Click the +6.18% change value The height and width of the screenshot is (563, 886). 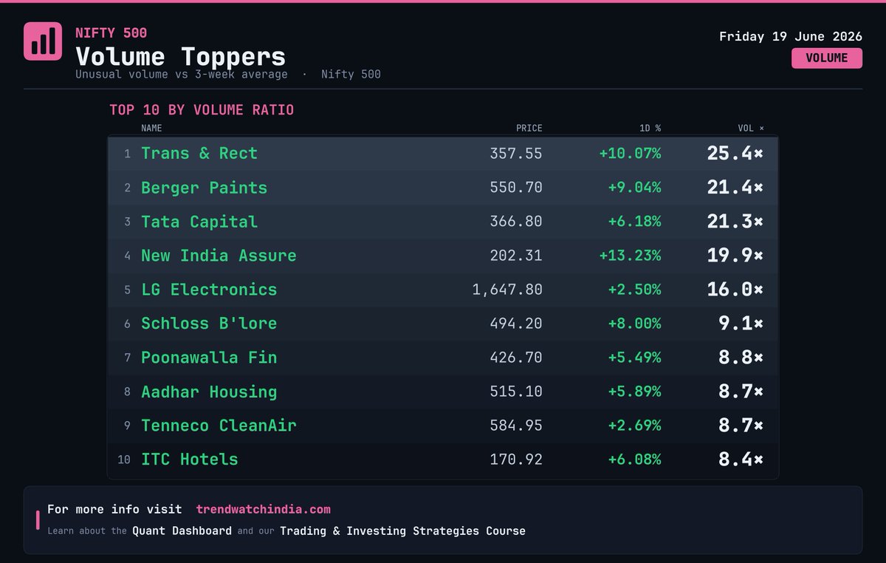pos(634,222)
